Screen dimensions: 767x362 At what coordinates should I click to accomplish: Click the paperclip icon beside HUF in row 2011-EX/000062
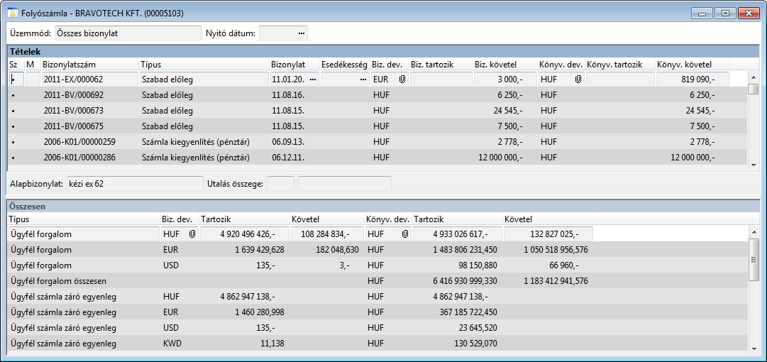coord(578,79)
